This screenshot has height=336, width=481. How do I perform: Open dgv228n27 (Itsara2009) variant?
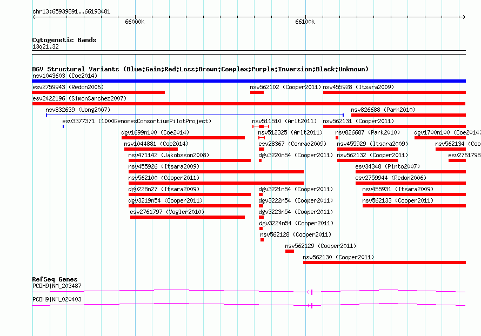point(164,189)
